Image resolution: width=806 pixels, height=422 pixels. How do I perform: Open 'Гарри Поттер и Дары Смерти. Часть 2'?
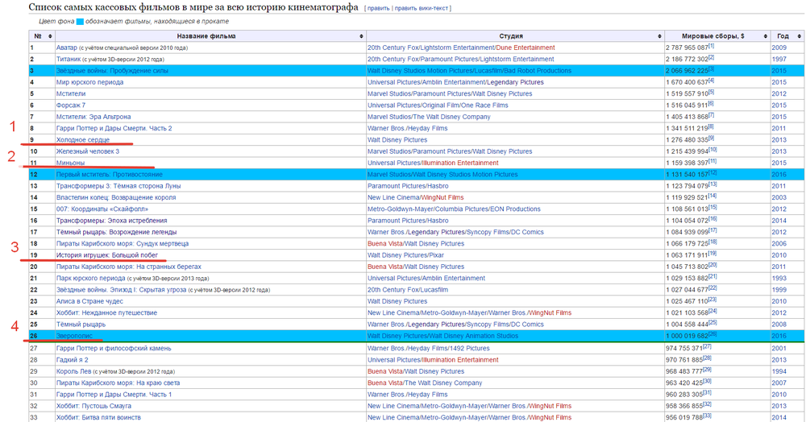coord(114,128)
